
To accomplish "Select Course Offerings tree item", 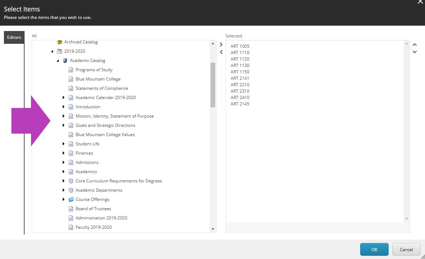I will 92,200.
